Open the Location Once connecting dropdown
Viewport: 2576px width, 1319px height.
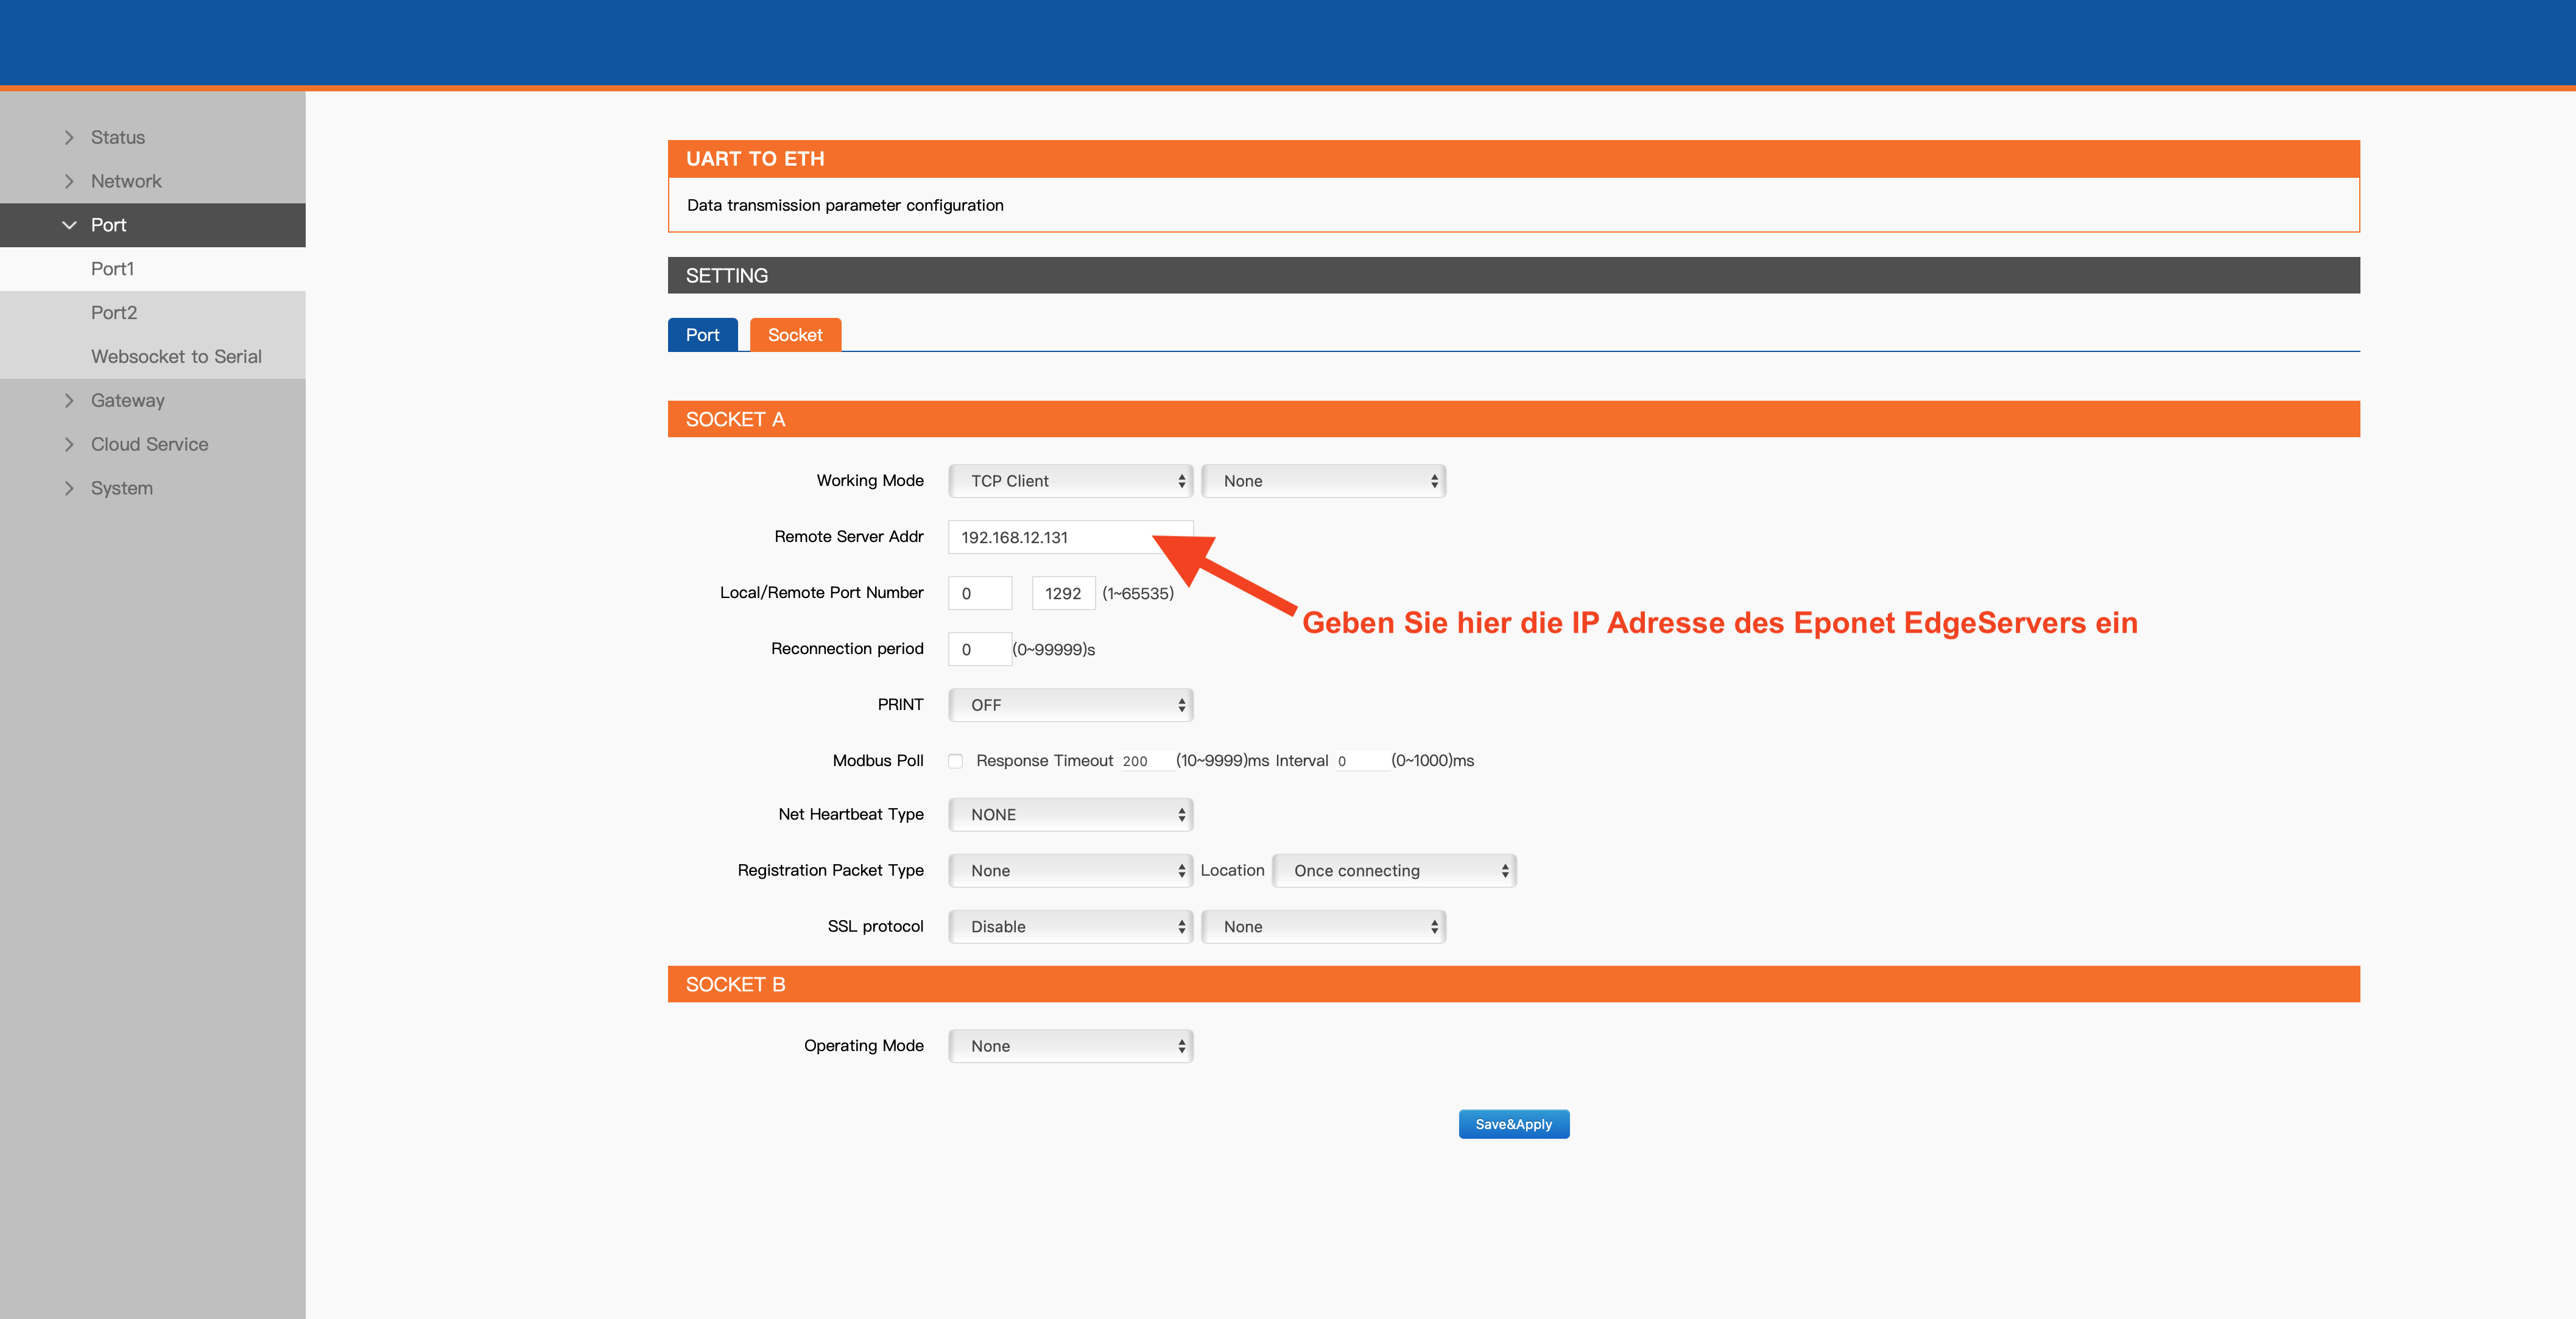1394,871
